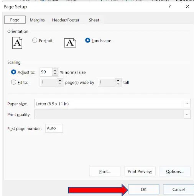Confirm with the OK button
Image resolution: width=194 pixels, height=196 pixels.
click(144, 189)
